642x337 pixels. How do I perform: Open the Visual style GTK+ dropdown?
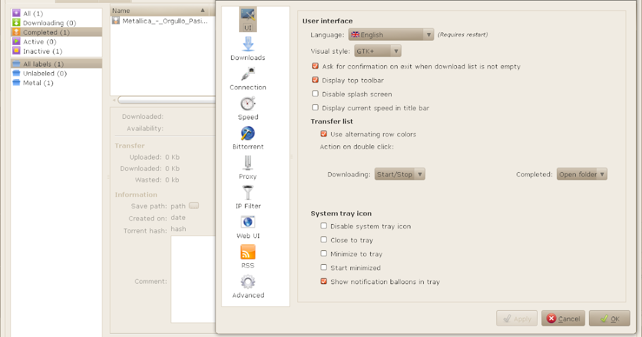click(378, 51)
